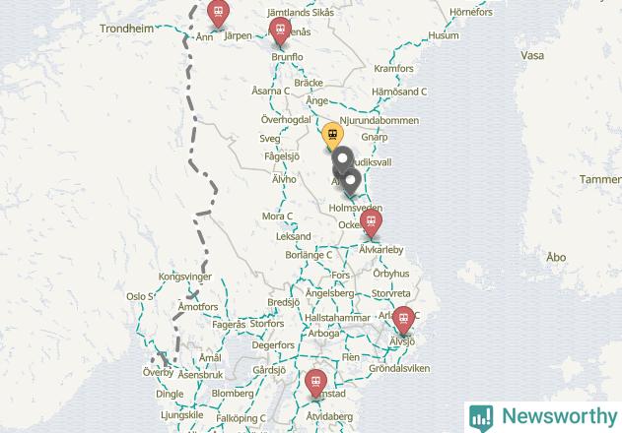
Task: Click the Falköping C station label
Action: tap(241, 418)
